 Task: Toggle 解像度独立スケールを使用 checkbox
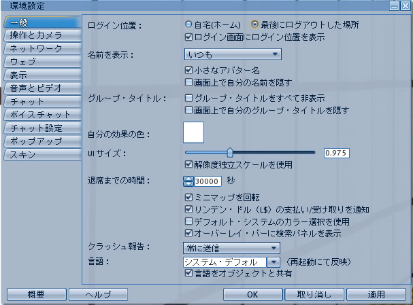[x=188, y=164]
